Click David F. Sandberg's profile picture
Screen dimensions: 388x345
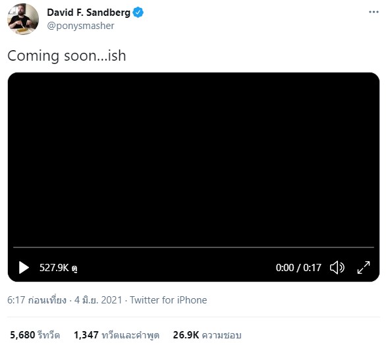point(23,19)
